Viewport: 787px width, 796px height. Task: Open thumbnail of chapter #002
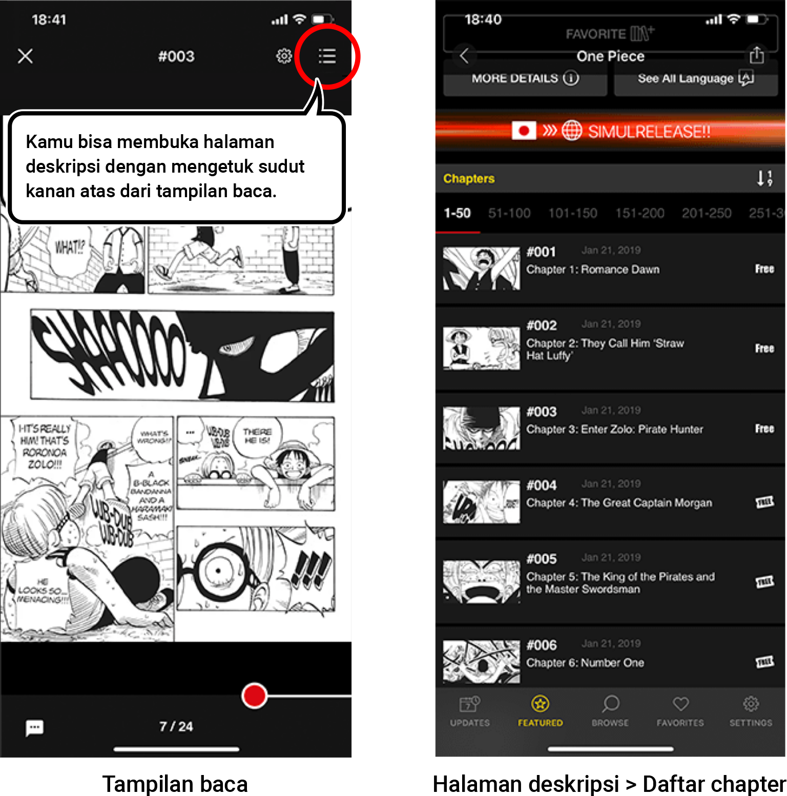click(481, 349)
